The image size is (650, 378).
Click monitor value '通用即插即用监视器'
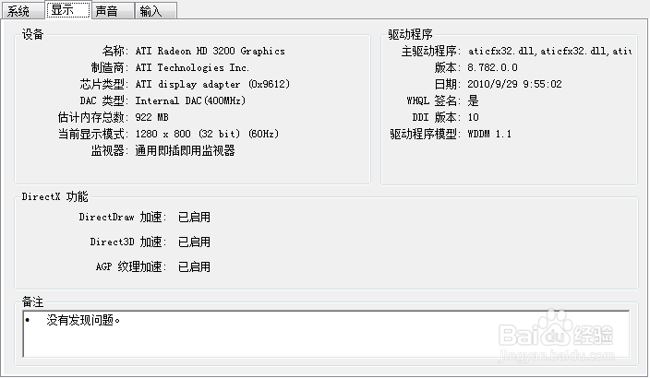(x=185, y=150)
